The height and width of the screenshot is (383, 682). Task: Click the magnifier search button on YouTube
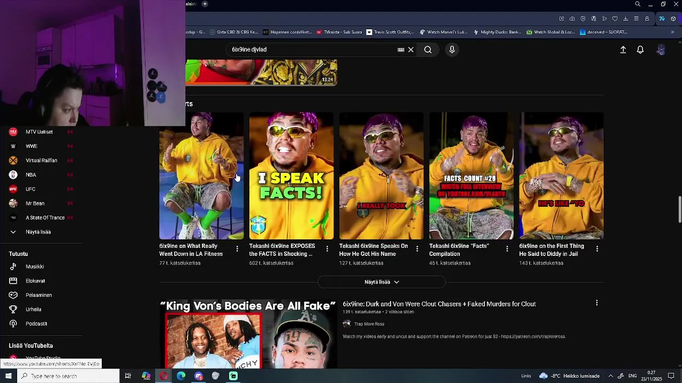(x=428, y=49)
